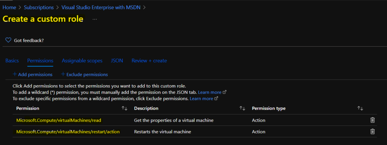Screen dimensions: 387x145
Task: Click the heart feedback icon
Action: point(8,40)
